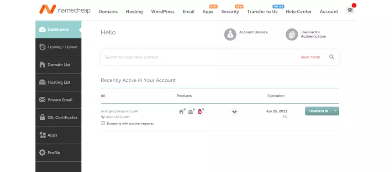Open the Account top menu

point(329,12)
